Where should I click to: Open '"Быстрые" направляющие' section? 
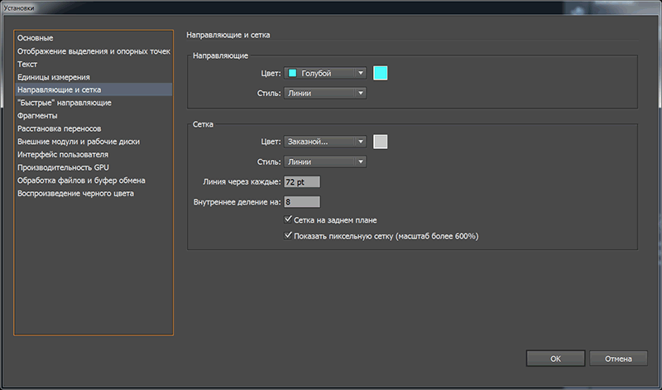pos(65,103)
